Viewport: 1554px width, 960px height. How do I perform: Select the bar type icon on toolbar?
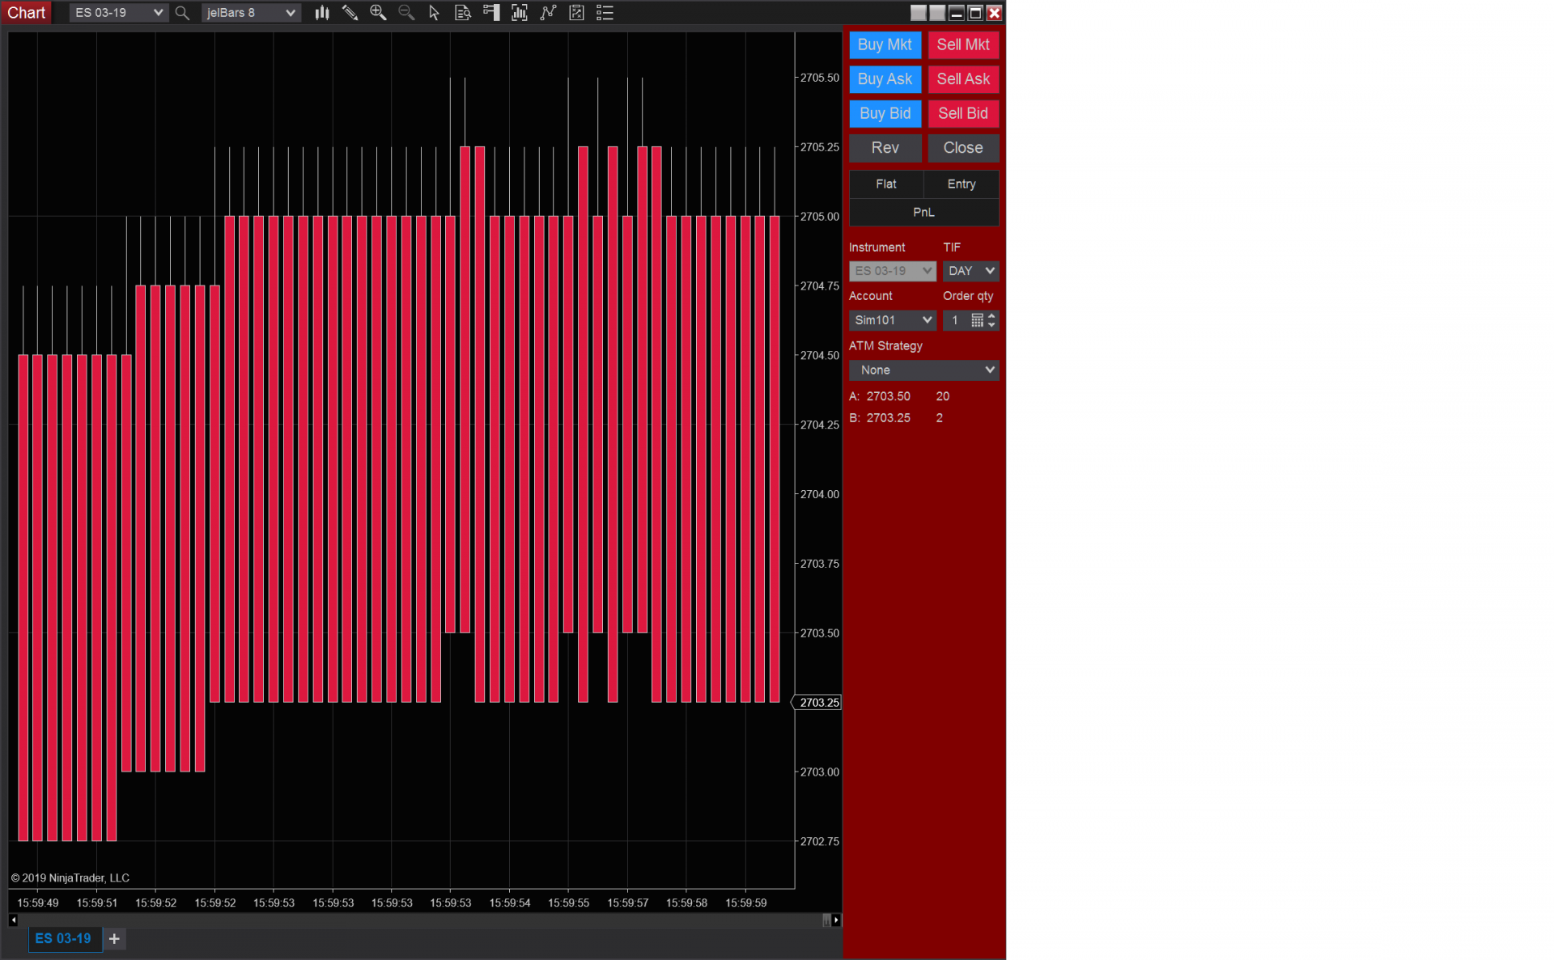coord(322,12)
